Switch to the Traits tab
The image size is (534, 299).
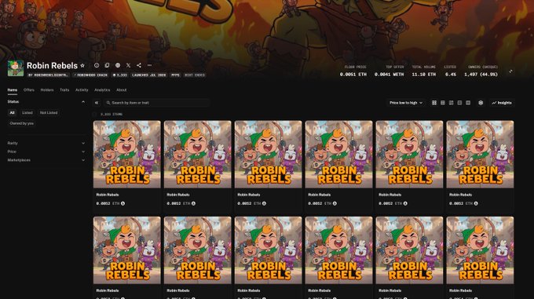(x=64, y=90)
